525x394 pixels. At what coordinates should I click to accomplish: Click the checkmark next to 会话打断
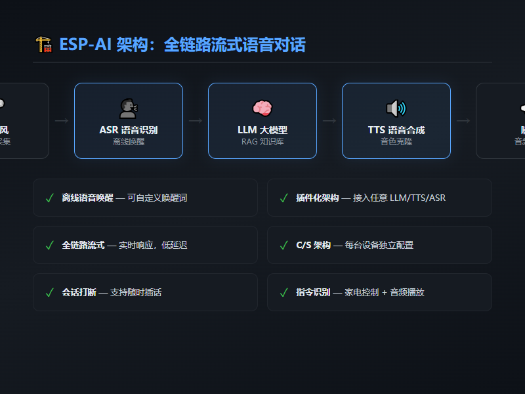coord(49,292)
